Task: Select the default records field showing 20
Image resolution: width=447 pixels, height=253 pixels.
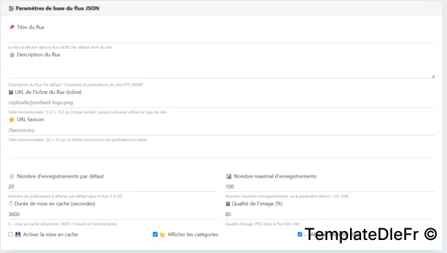Action: [113, 186]
